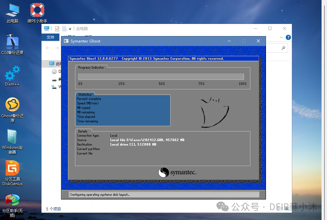Maximize the 此电脑 Explorer window
327x220 pixels.
click(x=270, y=28)
